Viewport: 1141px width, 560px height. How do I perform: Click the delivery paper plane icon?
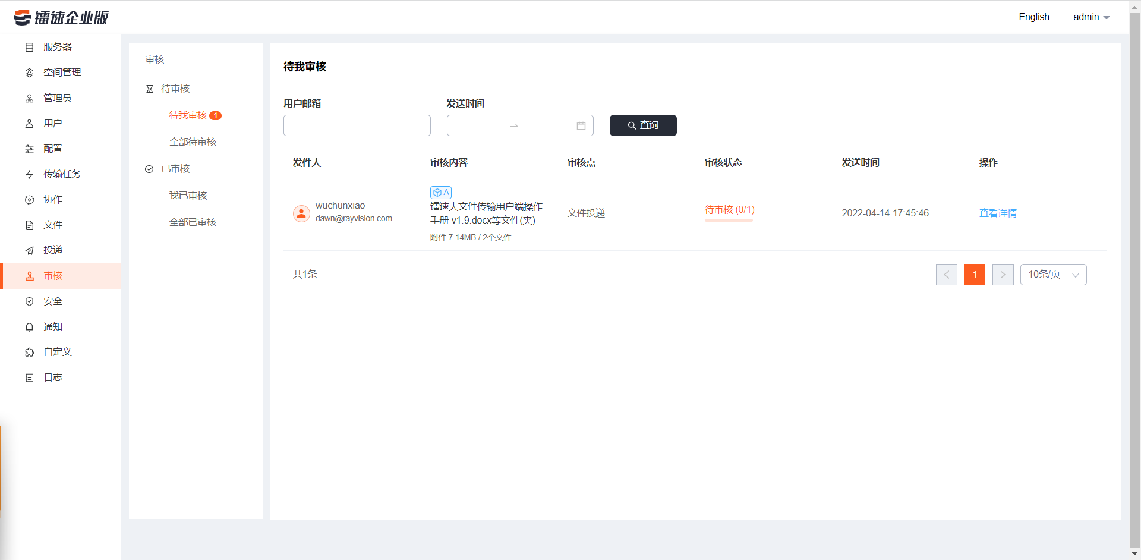(x=29, y=250)
